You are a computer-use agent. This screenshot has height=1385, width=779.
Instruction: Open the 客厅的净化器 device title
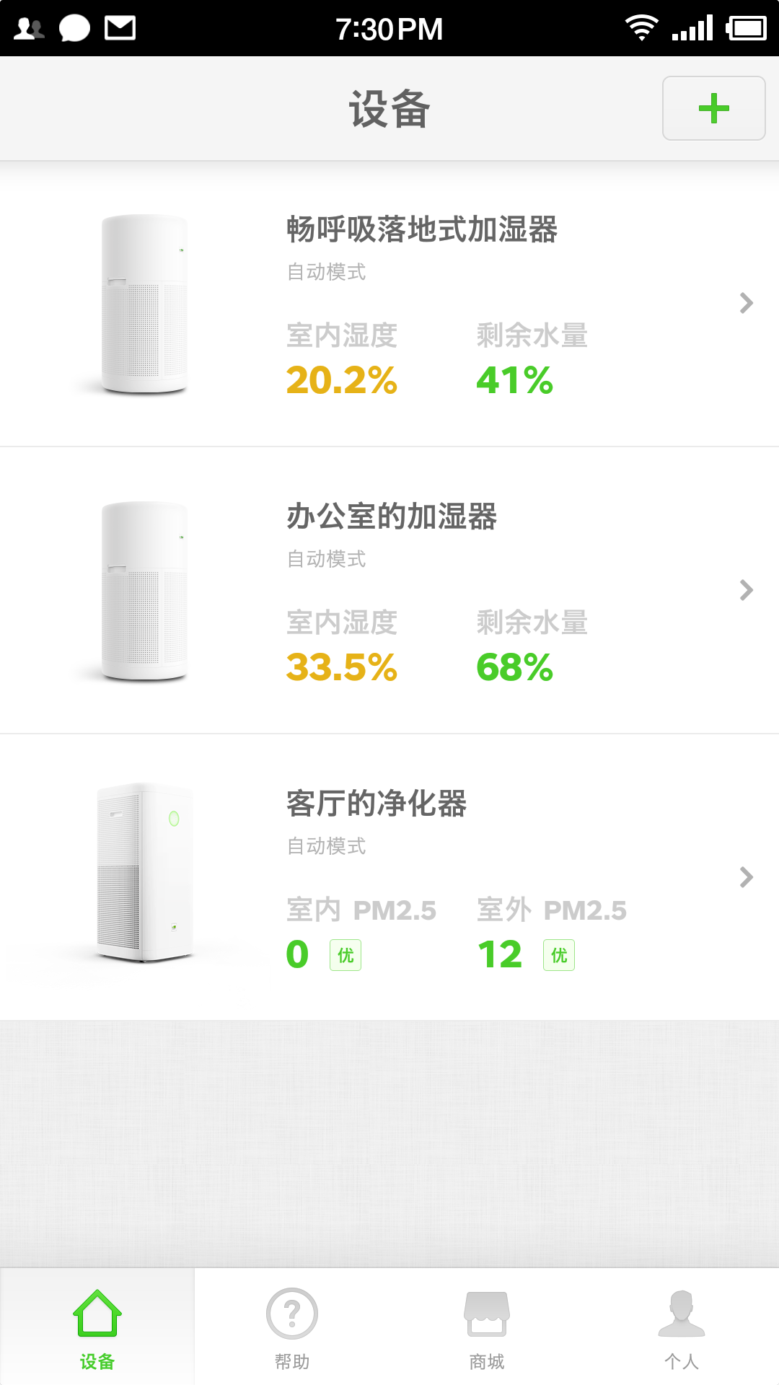pos(377,804)
